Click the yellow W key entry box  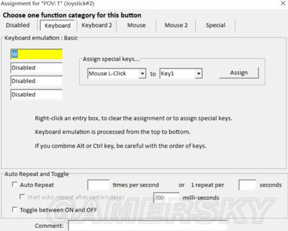[36, 54]
